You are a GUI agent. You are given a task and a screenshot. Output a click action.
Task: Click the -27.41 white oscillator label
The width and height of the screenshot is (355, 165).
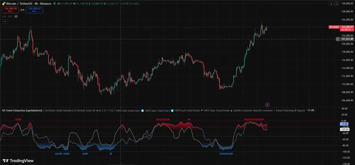tap(345, 129)
